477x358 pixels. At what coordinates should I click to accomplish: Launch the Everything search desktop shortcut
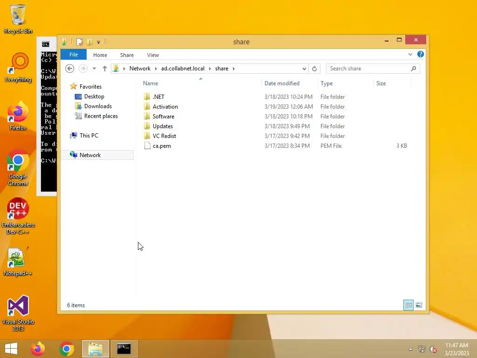coord(18,68)
